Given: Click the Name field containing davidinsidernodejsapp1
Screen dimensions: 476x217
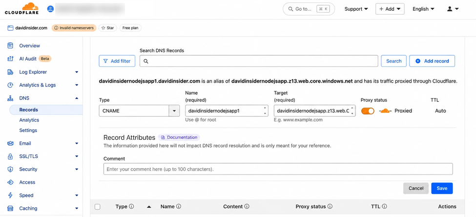Looking at the screenshot, I should coord(226,111).
